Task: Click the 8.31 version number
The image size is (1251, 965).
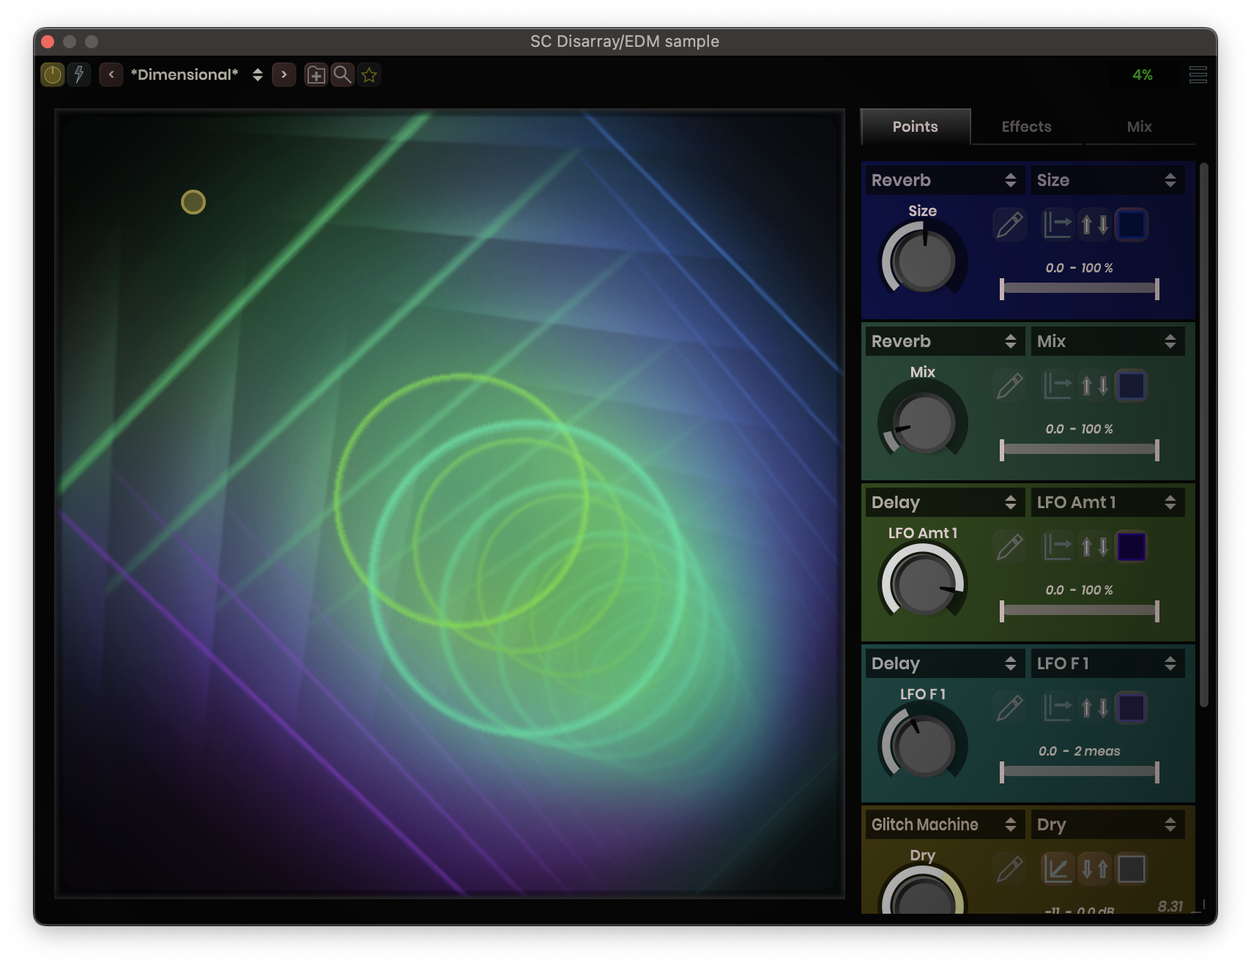Action: coord(1170,906)
